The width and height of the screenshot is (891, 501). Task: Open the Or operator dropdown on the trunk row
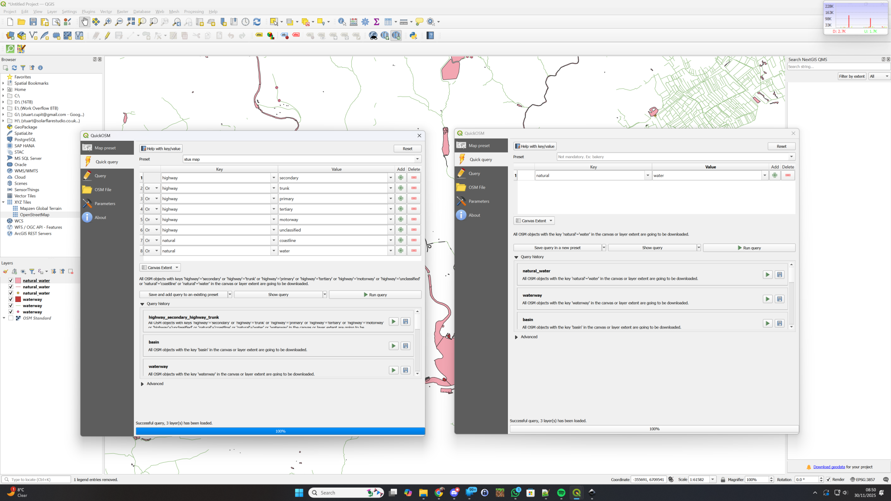coord(157,188)
